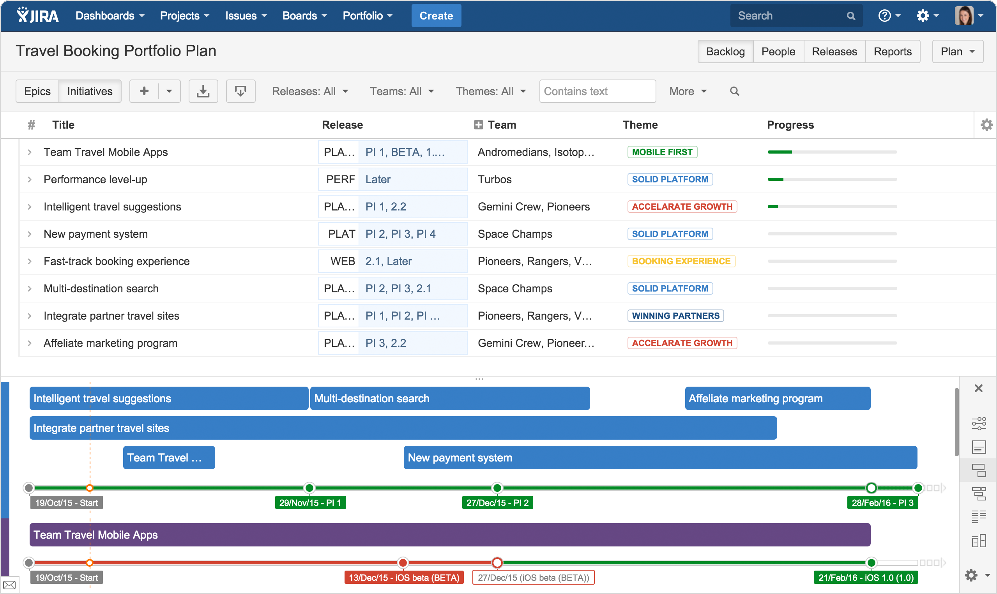Viewport: 997px width, 594px height.
Task: Click the Performance level-up progress bar
Action: [832, 179]
